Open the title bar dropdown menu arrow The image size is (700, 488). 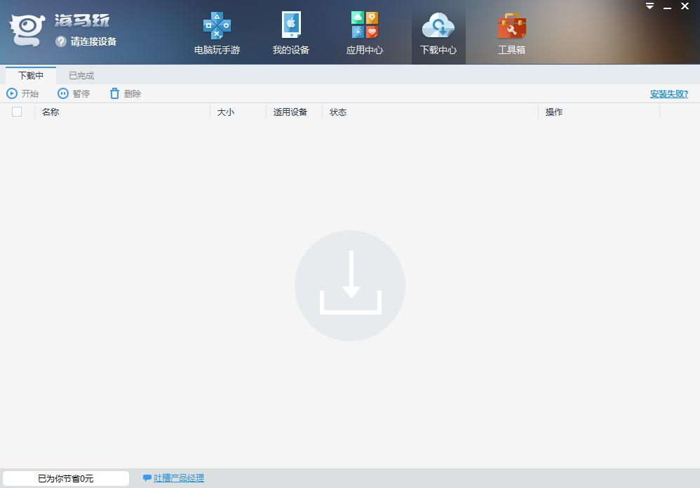click(649, 6)
